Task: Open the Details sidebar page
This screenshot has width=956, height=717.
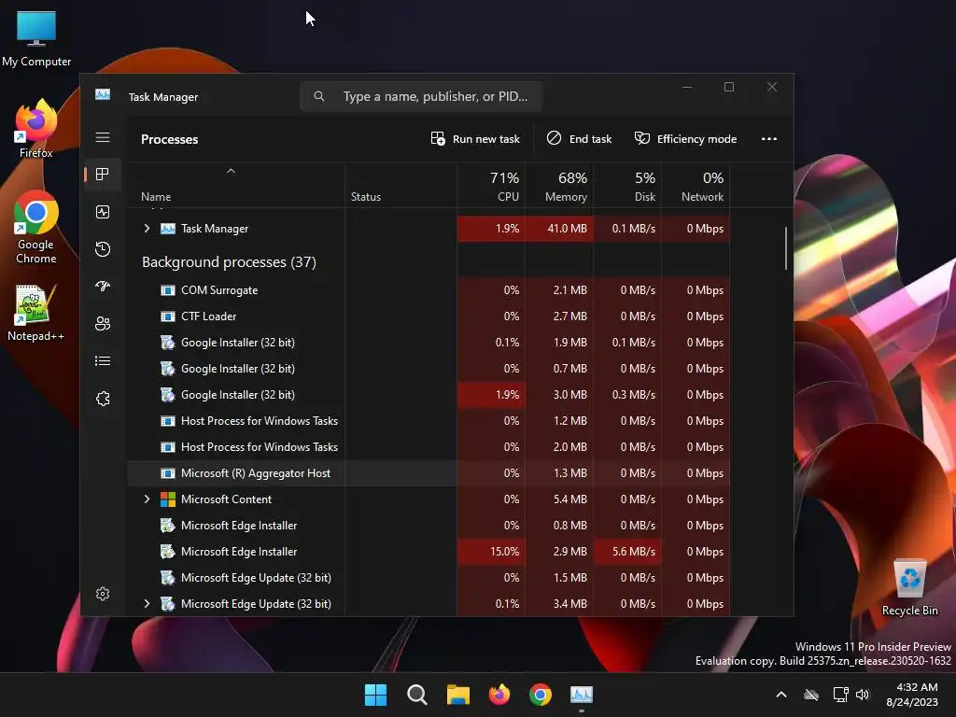Action: [x=103, y=361]
